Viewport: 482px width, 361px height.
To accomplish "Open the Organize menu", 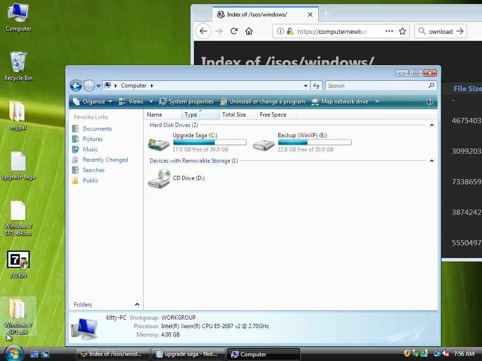I will pos(93,102).
